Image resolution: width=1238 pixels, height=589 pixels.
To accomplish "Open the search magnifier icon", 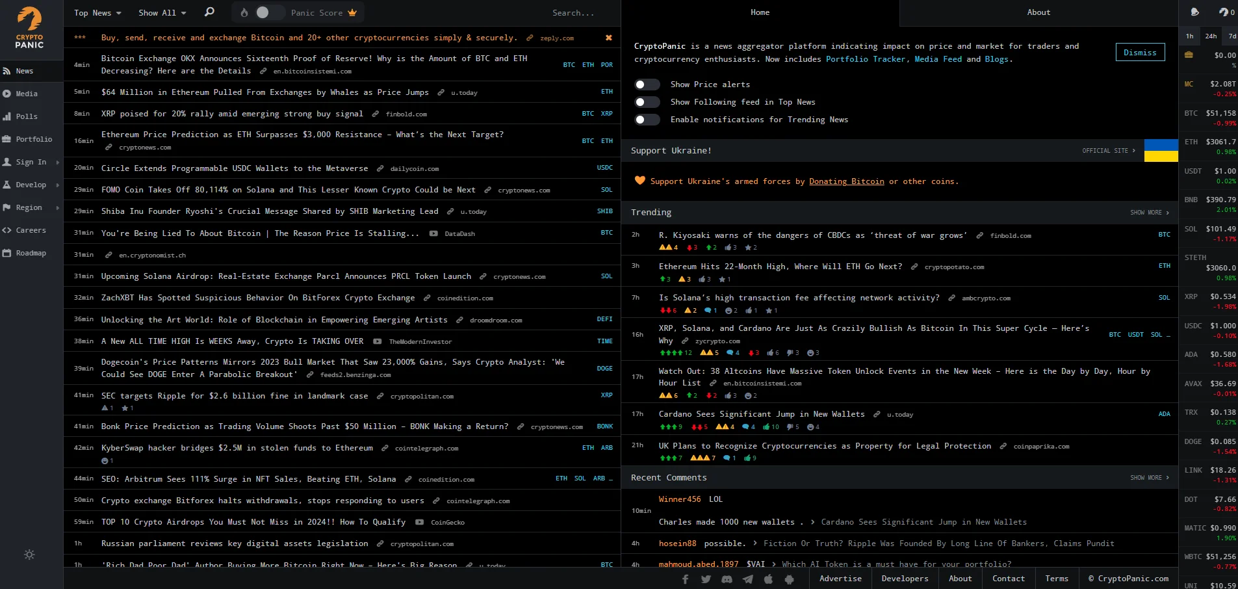I will click(209, 12).
